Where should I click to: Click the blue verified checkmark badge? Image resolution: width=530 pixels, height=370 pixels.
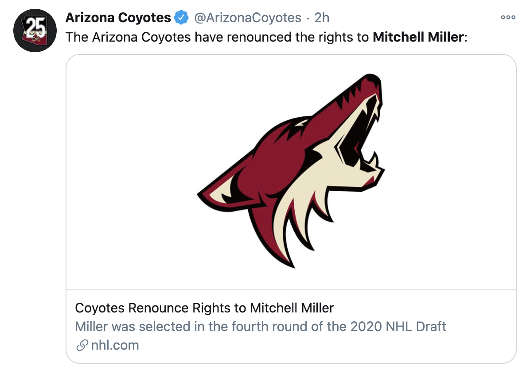(180, 18)
